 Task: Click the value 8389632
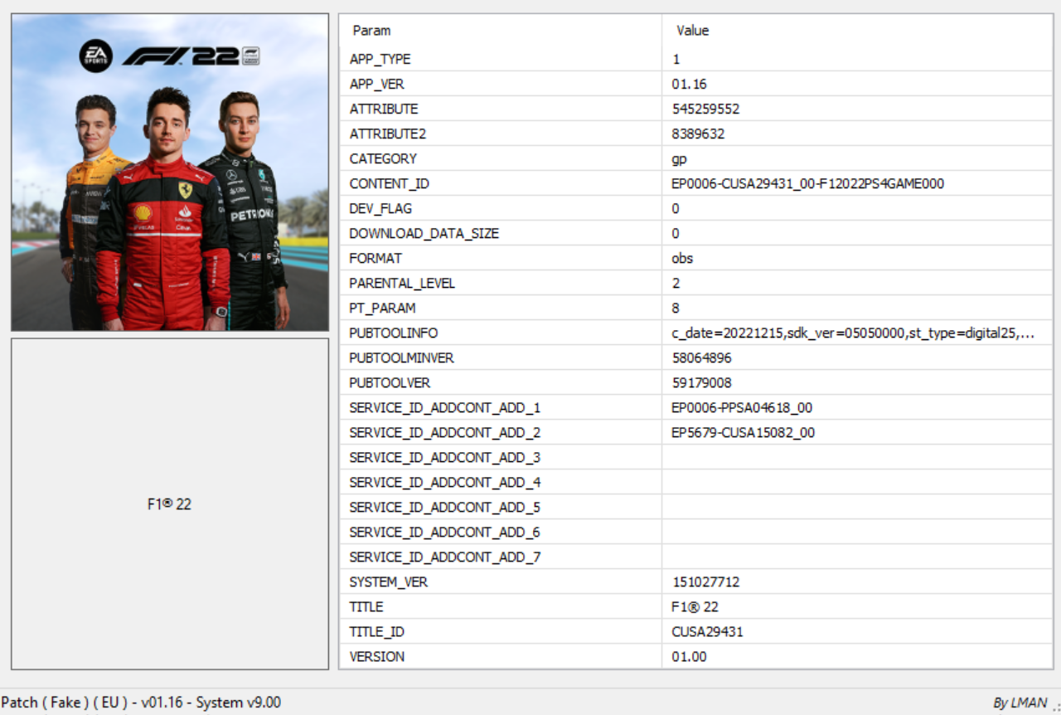click(698, 134)
